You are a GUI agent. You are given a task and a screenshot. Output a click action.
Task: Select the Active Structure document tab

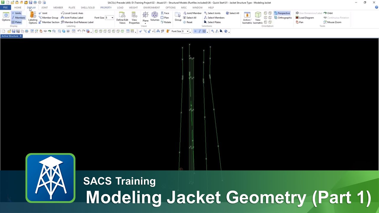click(x=10, y=36)
